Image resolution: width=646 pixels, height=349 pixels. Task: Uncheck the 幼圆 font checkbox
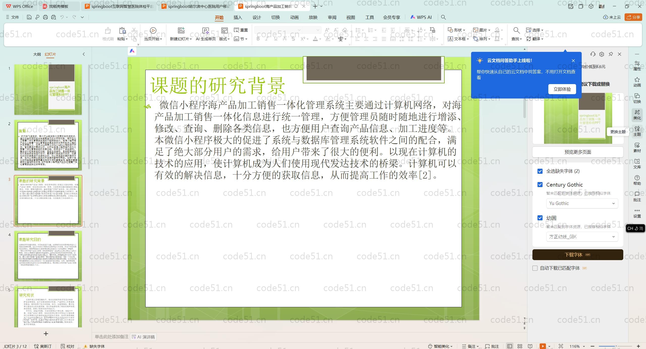540,218
